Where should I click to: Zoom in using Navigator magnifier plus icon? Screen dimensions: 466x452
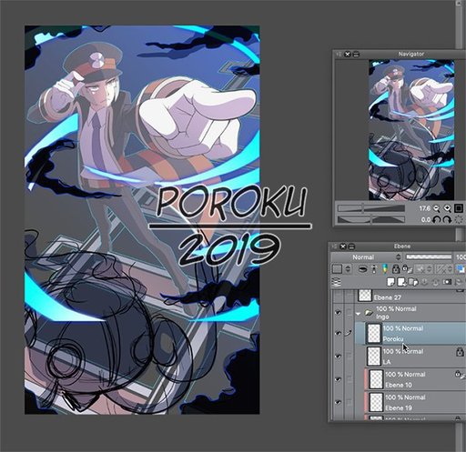click(x=448, y=208)
